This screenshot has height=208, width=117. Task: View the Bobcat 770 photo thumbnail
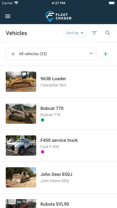[x=21, y=114]
